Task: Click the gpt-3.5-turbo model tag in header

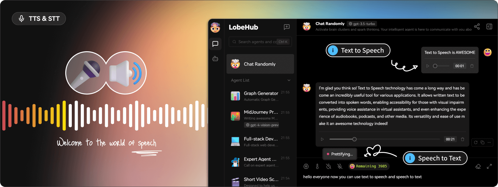Action: pos(362,24)
